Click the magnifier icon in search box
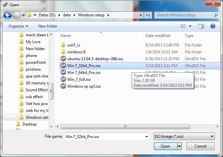The image size is (223, 157). coord(215,15)
